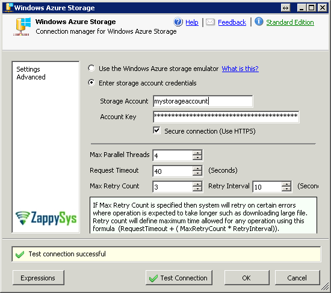This screenshot has height=293, width=331.
Task: Click the Expressions button
Action: pyautogui.click(x=38, y=278)
